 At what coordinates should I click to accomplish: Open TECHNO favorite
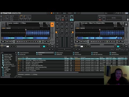pyautogui.click(x=95, y=53)
